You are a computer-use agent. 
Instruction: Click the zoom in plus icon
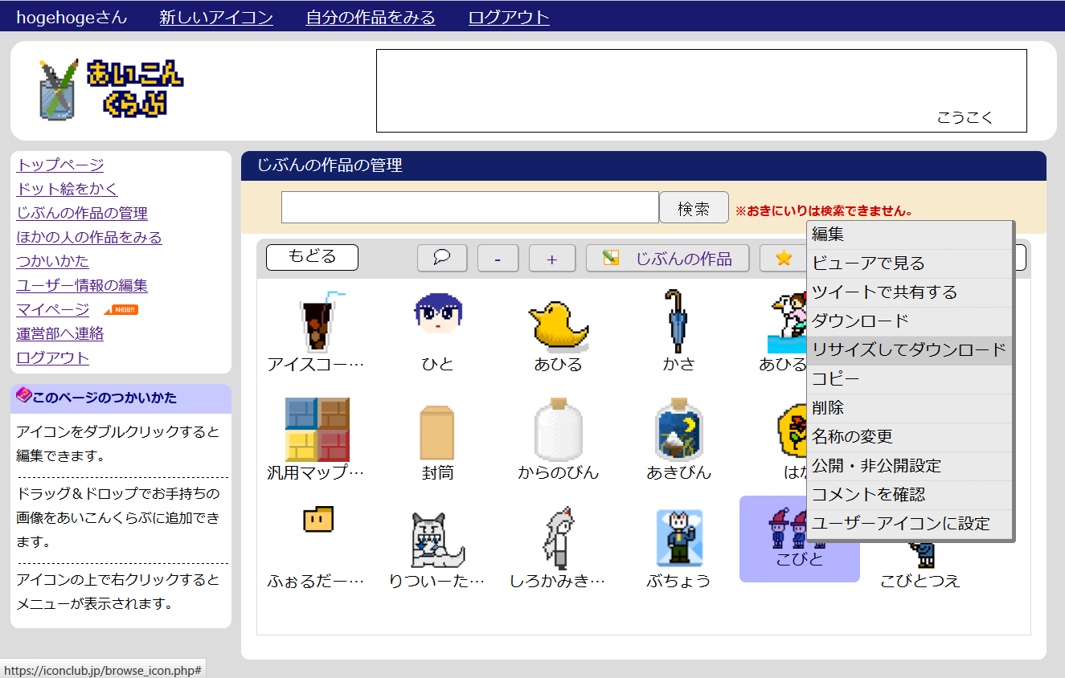(552, 257)
